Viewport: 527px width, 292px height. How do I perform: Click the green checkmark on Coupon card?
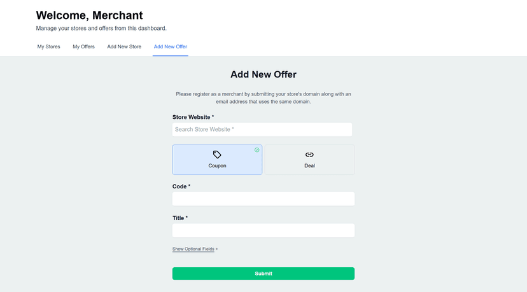click(x=257, y=150)
